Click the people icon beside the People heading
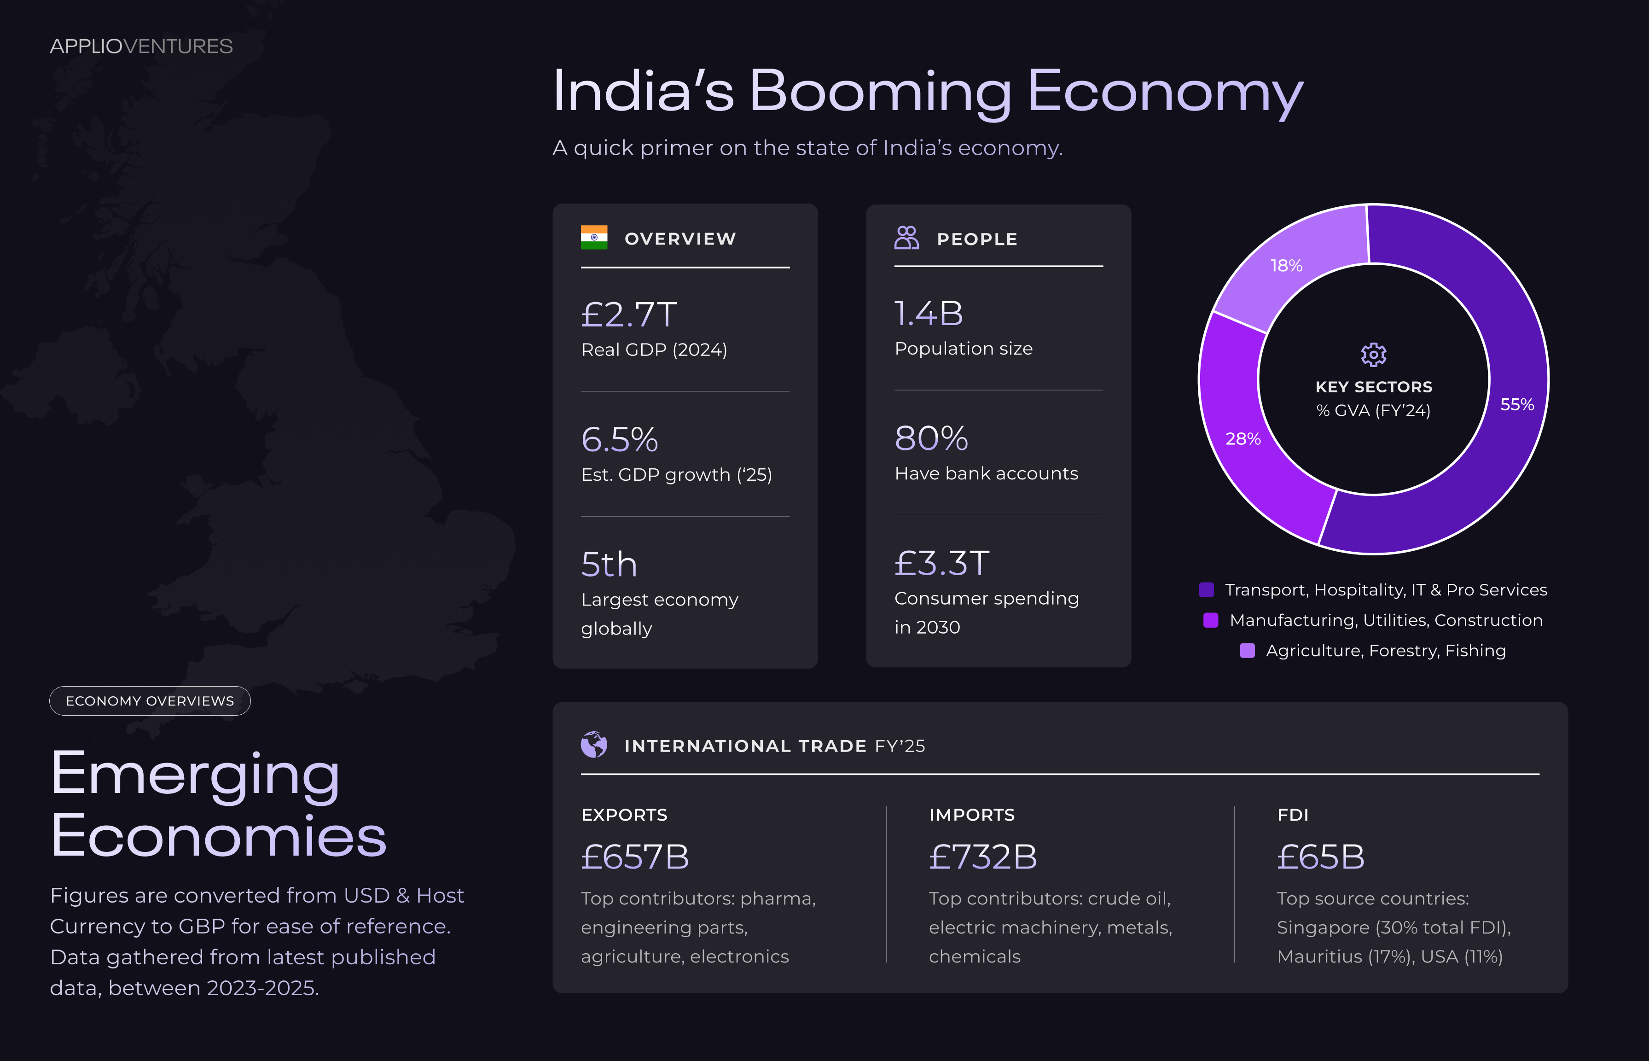This screenshot has width=1649, height=1061. [x=906, y=238]
